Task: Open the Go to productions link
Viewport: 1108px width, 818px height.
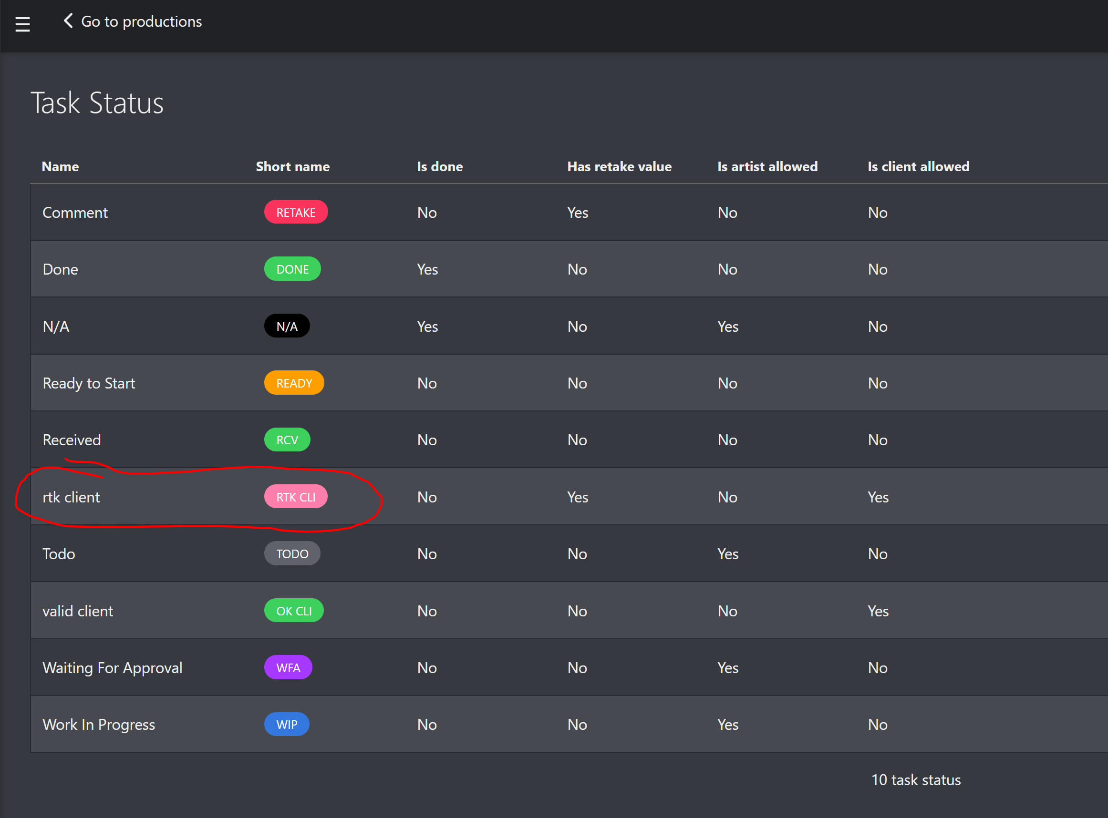Action: click(x=142, y=21)
